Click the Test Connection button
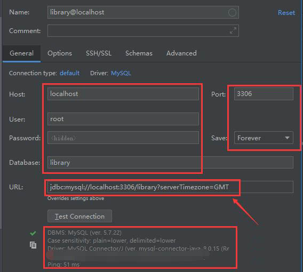 click(x=79, y=216)
